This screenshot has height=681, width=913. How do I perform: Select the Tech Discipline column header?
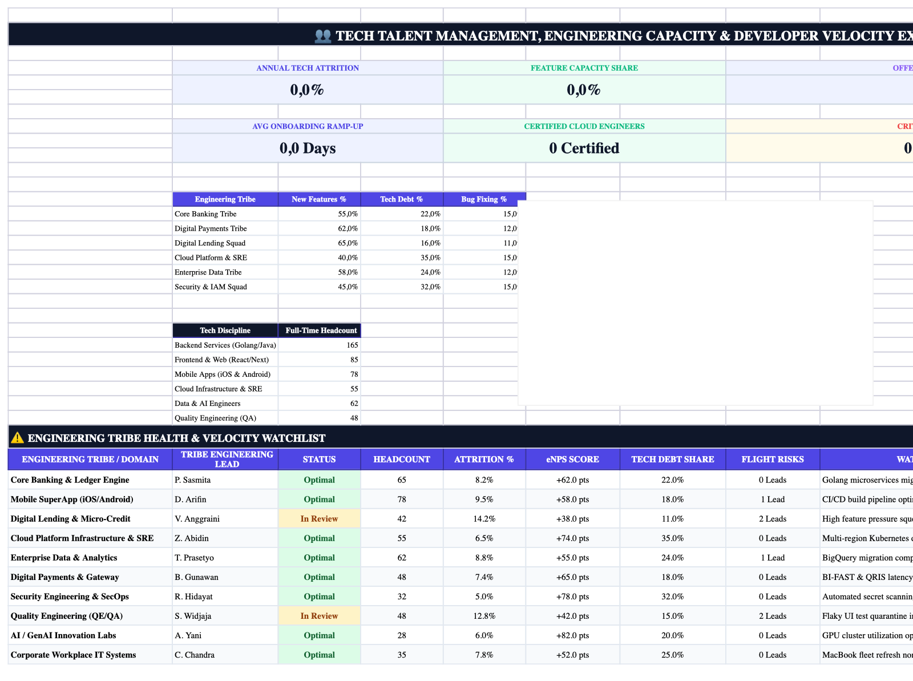click(x=225, y=331)
